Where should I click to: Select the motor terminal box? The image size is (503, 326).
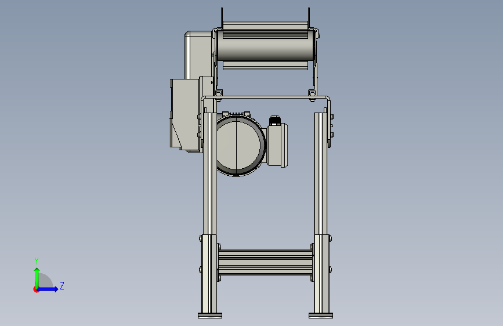tap(277, 144)
